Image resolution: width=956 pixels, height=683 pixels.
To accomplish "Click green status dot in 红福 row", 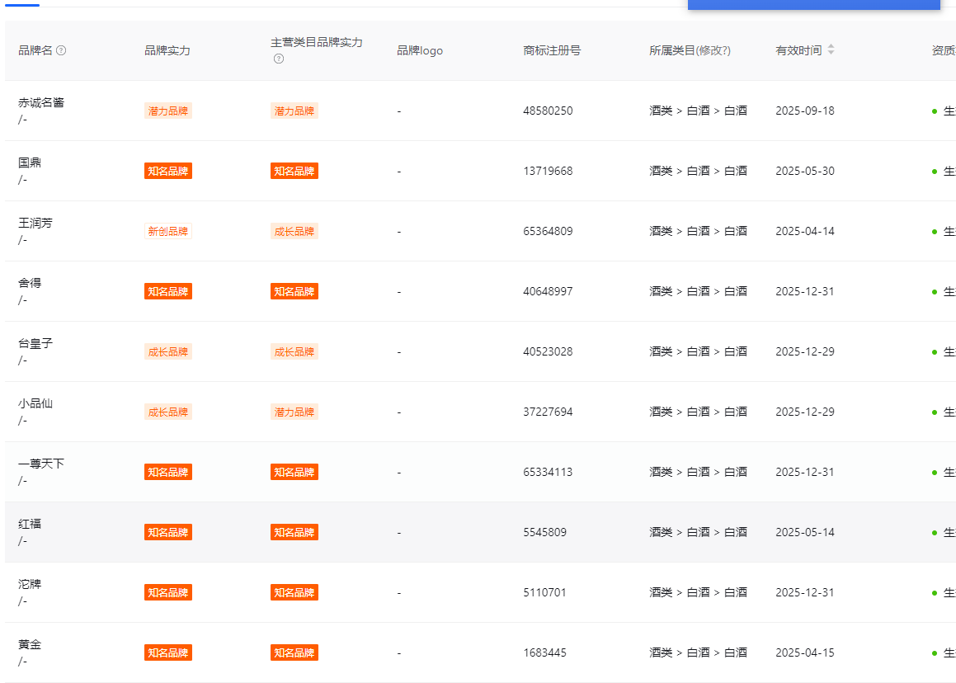I will coord(935,533).
